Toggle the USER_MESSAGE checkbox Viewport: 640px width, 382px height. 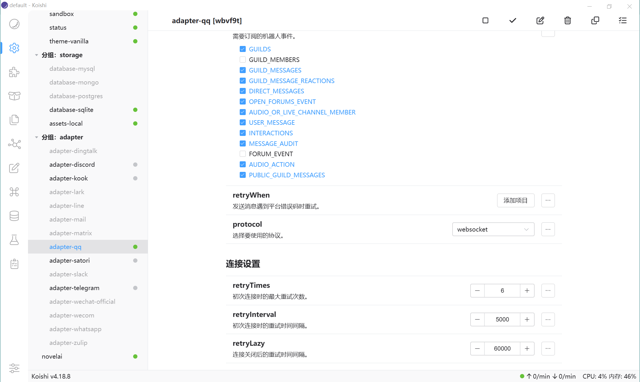243,122
